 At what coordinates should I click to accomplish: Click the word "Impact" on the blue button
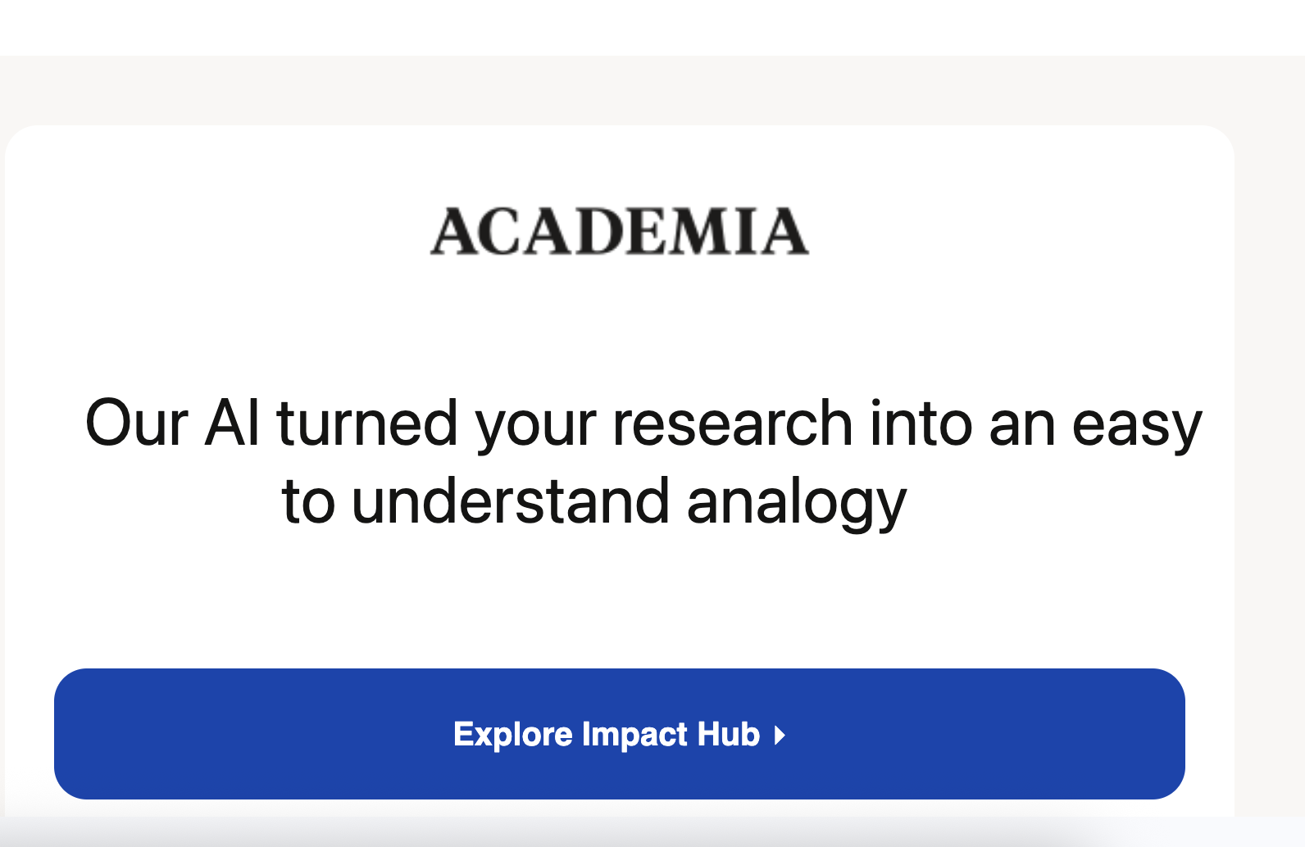coord(635,735)
